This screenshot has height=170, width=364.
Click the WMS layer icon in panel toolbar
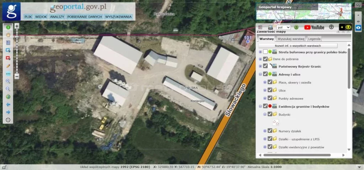point(271,27)
